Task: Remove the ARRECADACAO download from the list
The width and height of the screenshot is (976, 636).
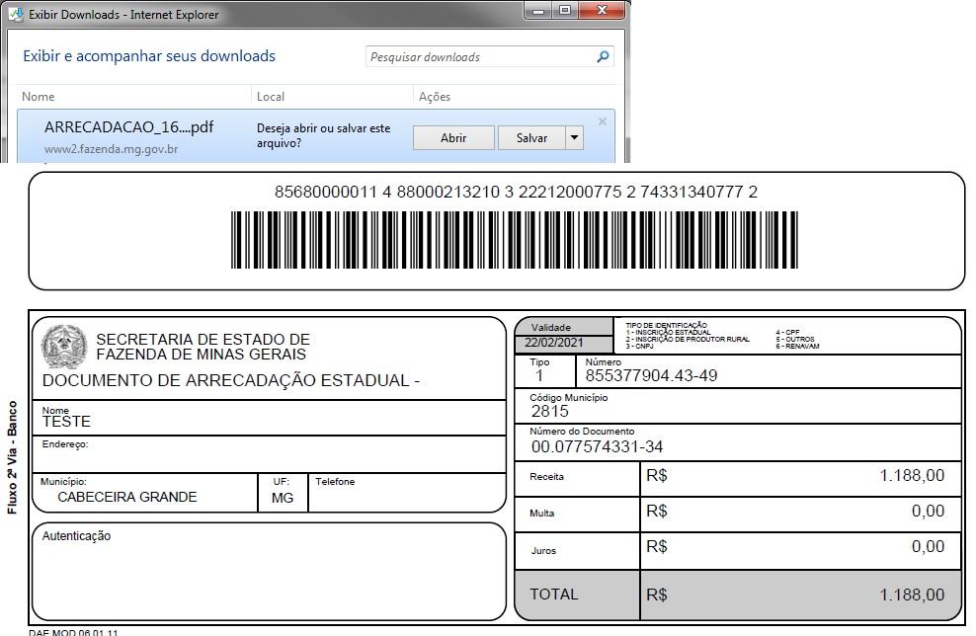Action: (602, 121)
